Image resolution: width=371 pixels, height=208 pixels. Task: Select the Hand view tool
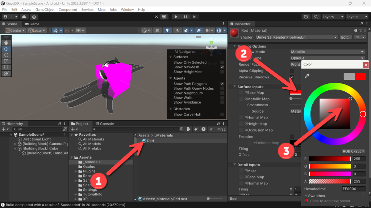6,43
